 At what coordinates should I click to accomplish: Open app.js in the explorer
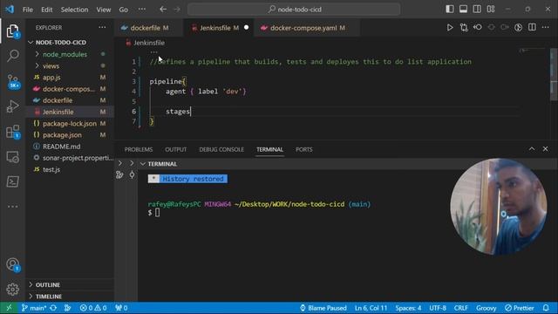click(x=70, y=78)
